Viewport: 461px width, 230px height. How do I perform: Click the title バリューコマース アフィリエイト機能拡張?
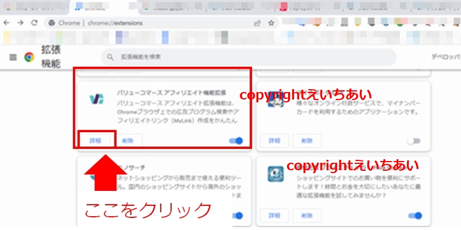click(x=172, y=93)
